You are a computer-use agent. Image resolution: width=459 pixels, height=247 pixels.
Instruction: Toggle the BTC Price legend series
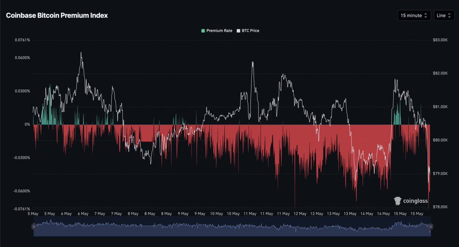[x=248, y=31]
